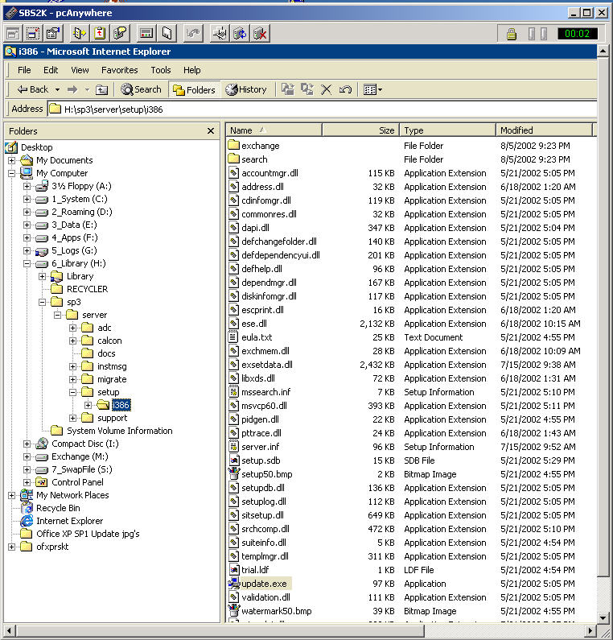This screenshot has height=640, width=613.
Task: Sort files by Name column header
Action: click(x=274, y=130)
